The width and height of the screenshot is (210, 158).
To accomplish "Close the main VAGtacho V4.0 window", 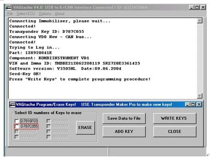I will point(203,7).
